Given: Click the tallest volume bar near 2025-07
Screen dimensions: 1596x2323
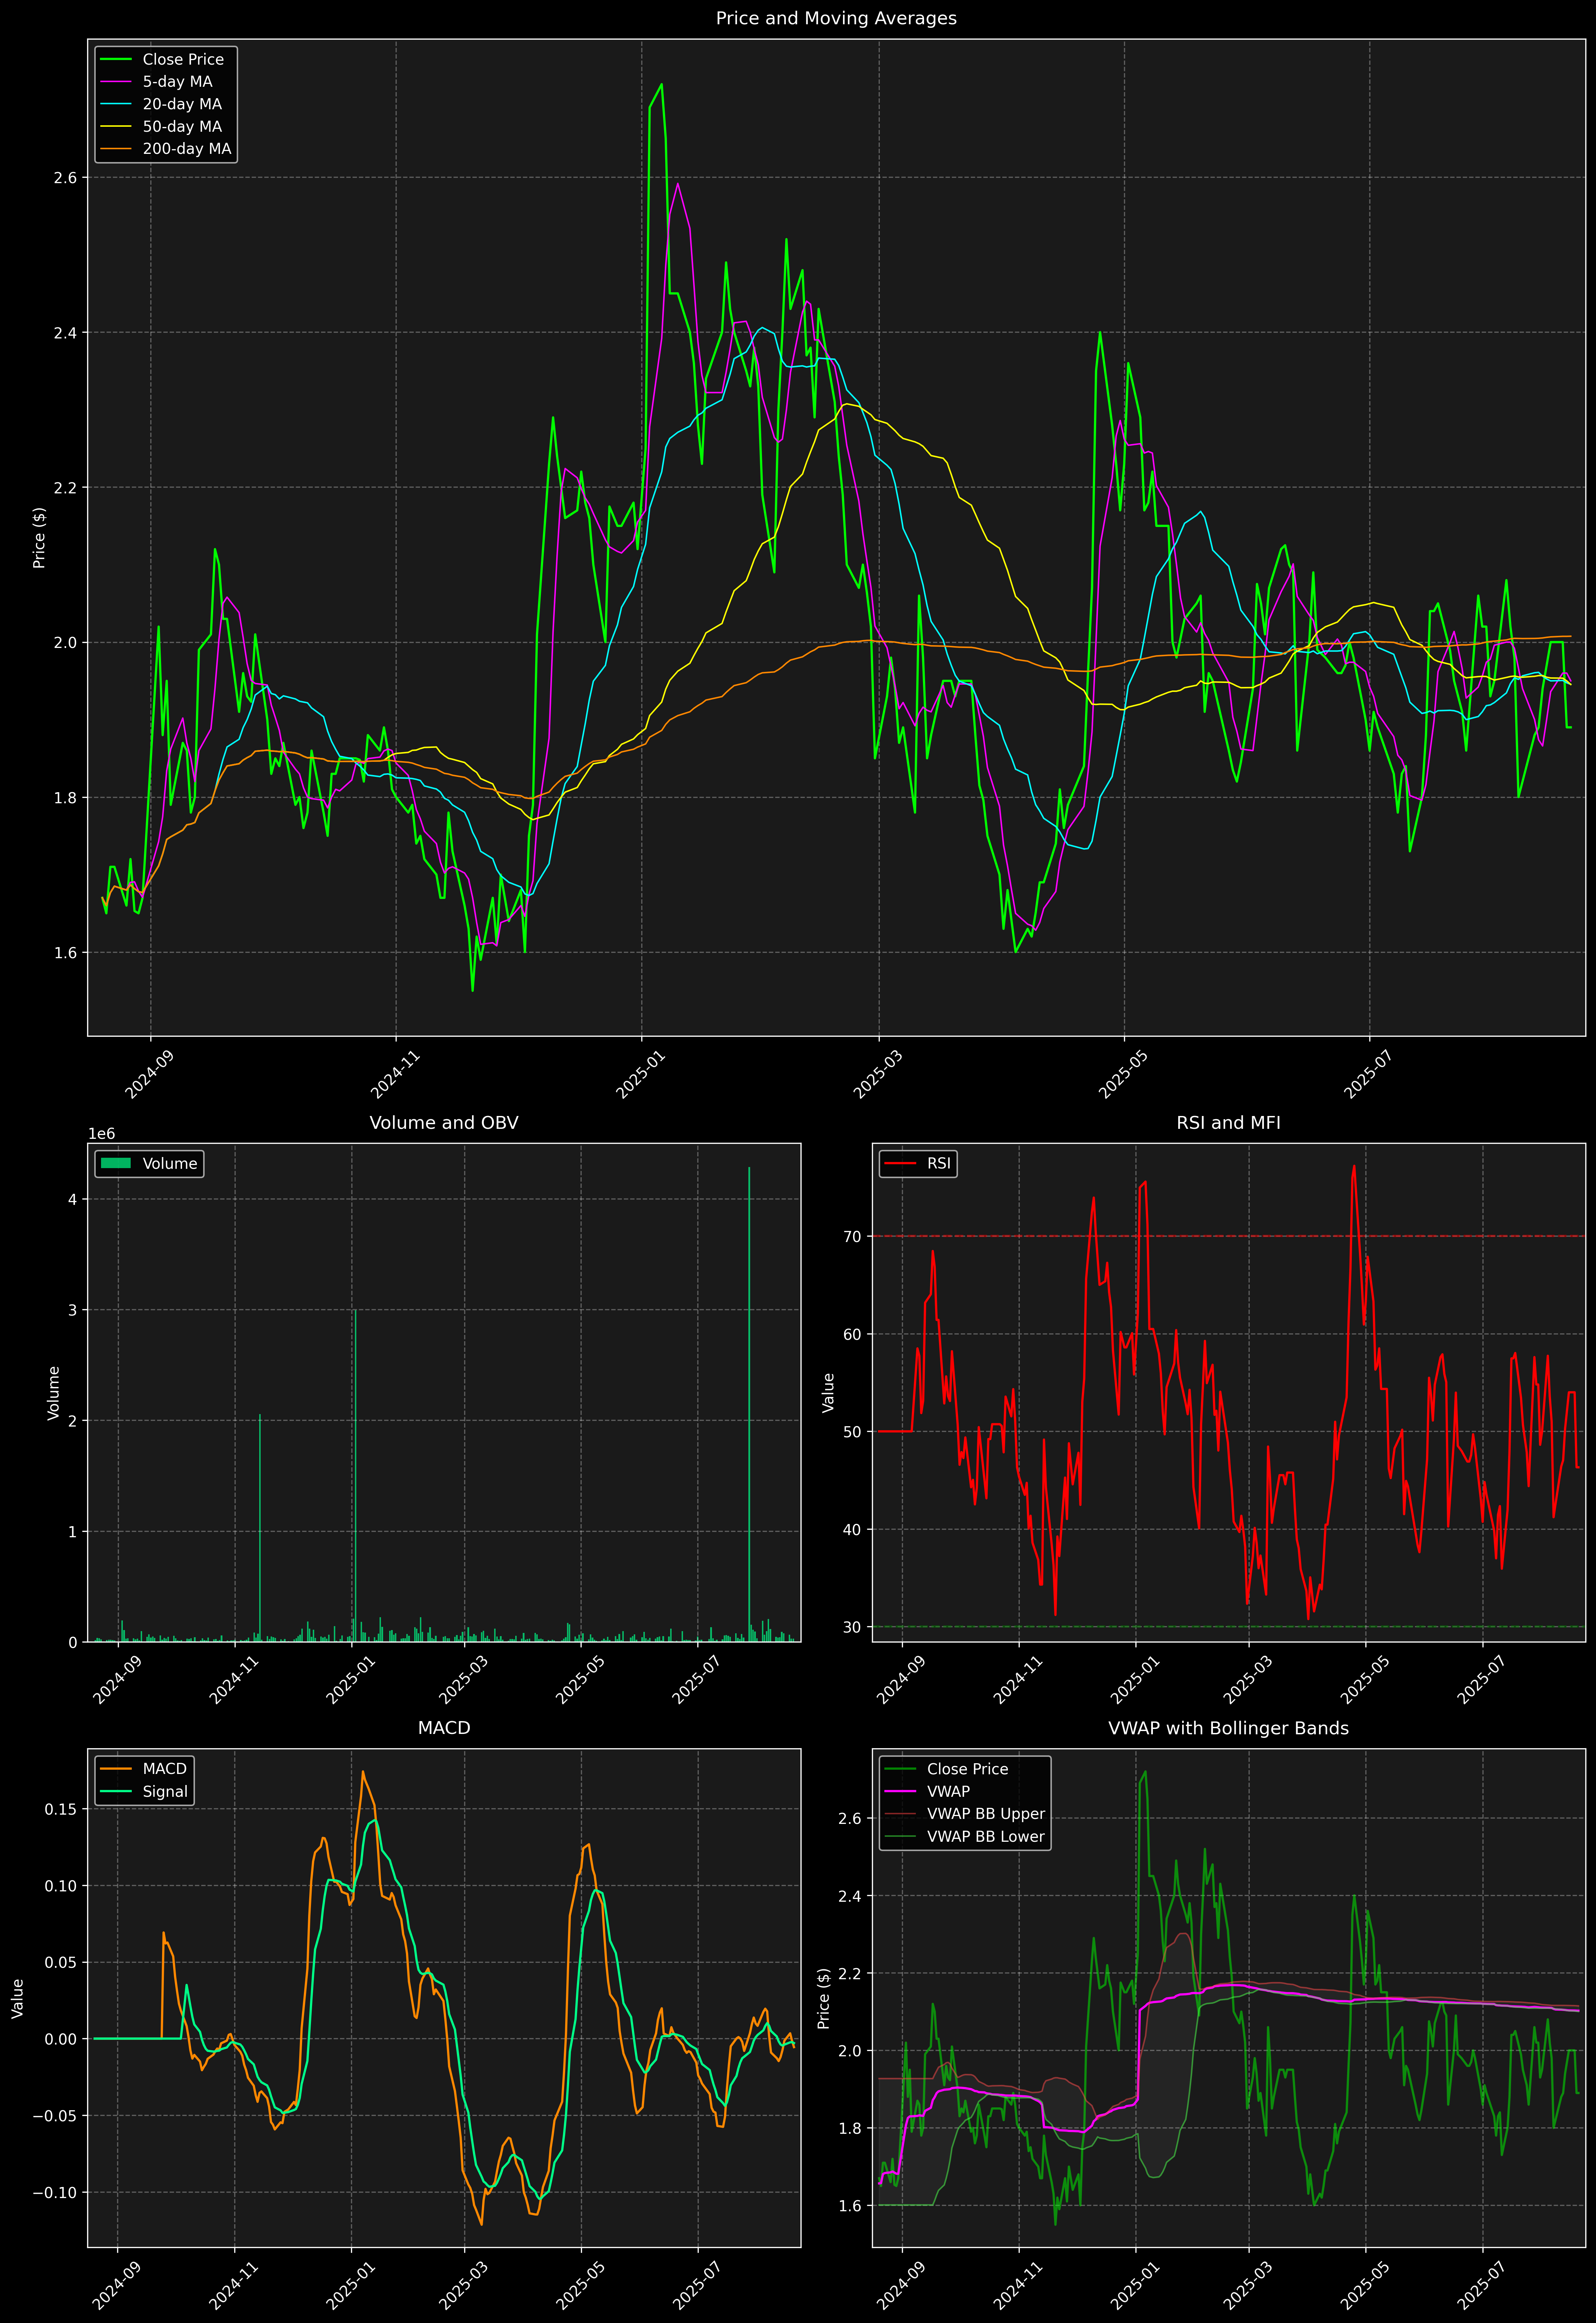Looking at the screenshot, I should 749,1399.
